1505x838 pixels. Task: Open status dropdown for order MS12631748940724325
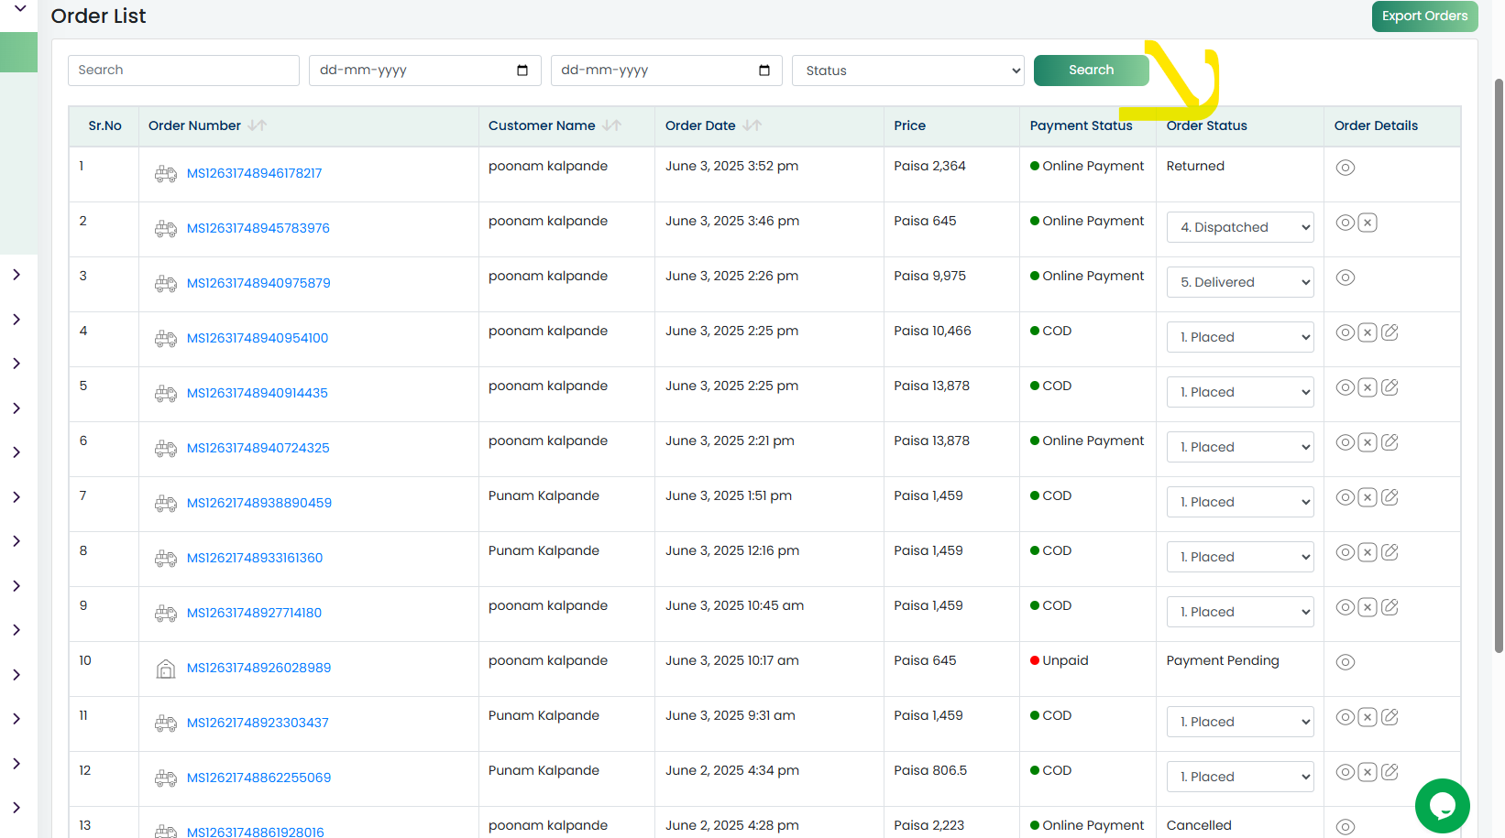(x=1239, y=447)
